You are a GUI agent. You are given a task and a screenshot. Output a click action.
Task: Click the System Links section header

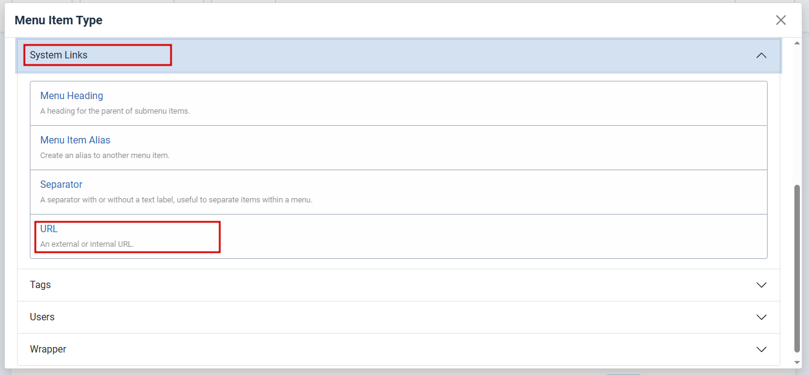tap(398, 55)
